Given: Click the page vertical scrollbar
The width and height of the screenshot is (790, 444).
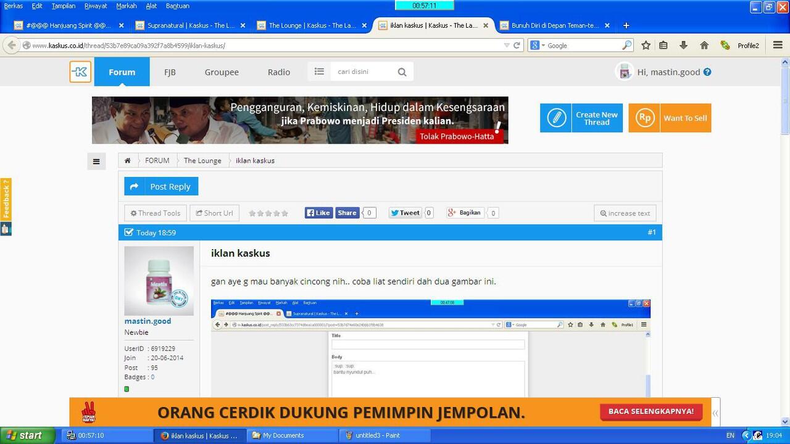Looking at the screenshot, I should [785, 240].
